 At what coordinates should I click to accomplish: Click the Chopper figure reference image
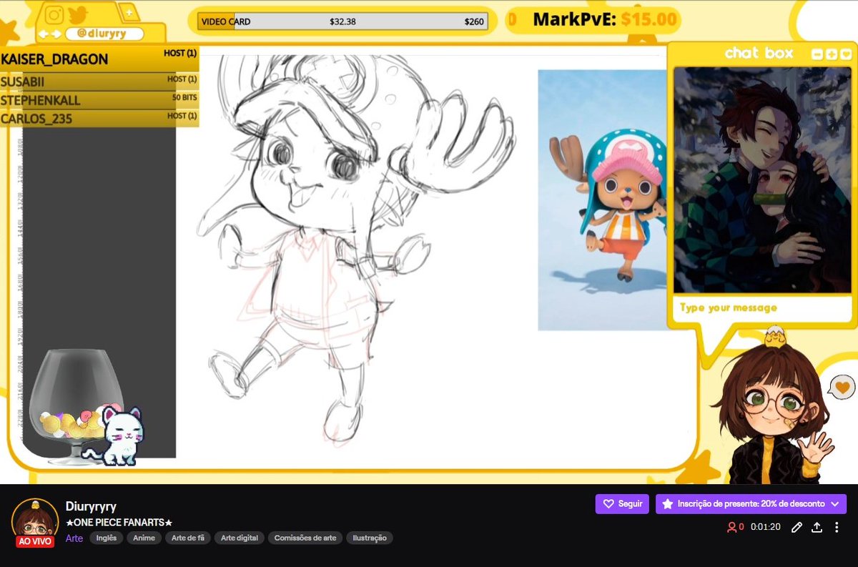click(602, 200)
